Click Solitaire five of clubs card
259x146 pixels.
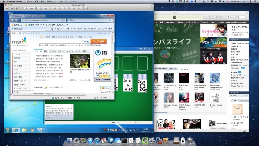[x=128, y=85]
